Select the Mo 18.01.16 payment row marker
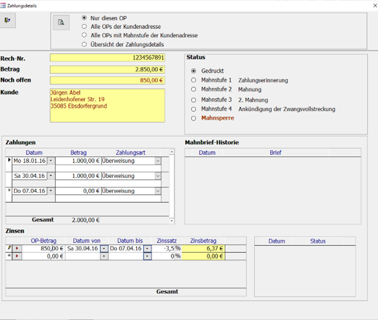Viewport: 378px width, 320px height. tap(9, 161)
